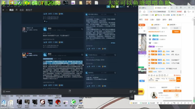The image size is (195, 109).
Task: Open the Steam desktop shortcut on desktop
Action: pyautogui.click(x=4, y=96)
